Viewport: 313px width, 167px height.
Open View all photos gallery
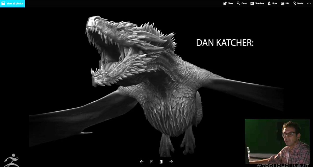pyautogui.click(x=12, y=4)
